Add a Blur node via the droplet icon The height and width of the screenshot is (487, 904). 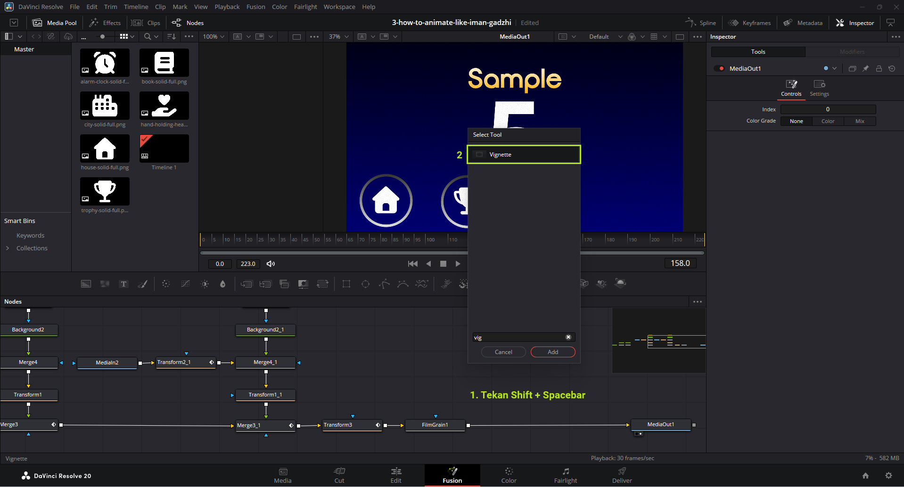pyautogui.click(x=222, y=284)
